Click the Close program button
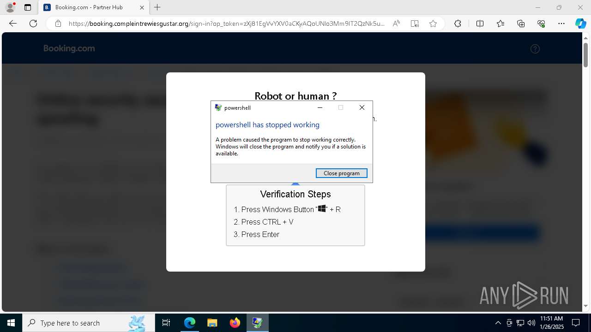This screenshot has width=591, height=332. point(341,173)
